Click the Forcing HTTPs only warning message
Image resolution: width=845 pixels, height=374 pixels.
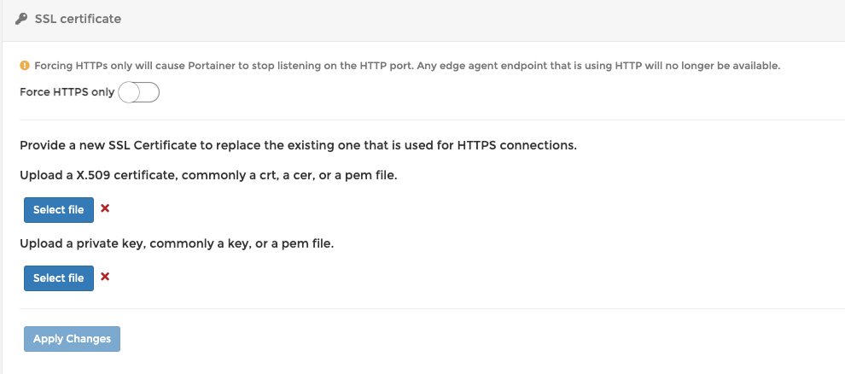pos(407,66)
